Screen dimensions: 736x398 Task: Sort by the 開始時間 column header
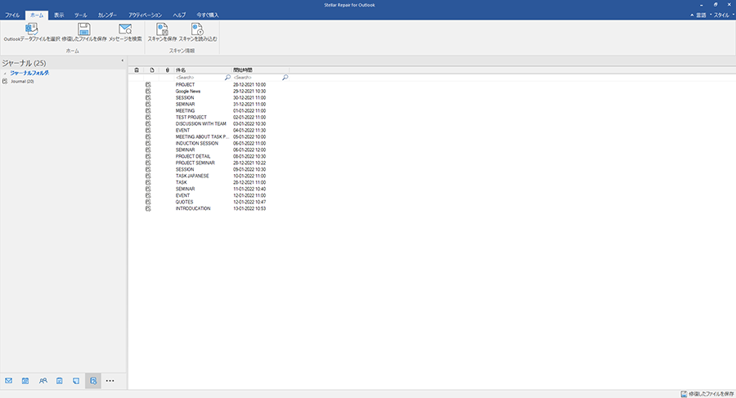(x=243, y=70)
